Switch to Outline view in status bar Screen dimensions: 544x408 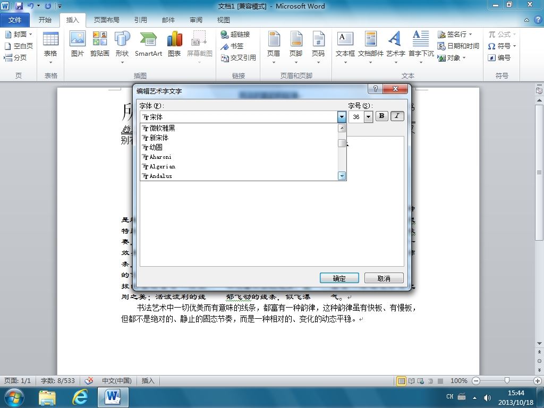point(430,381)
